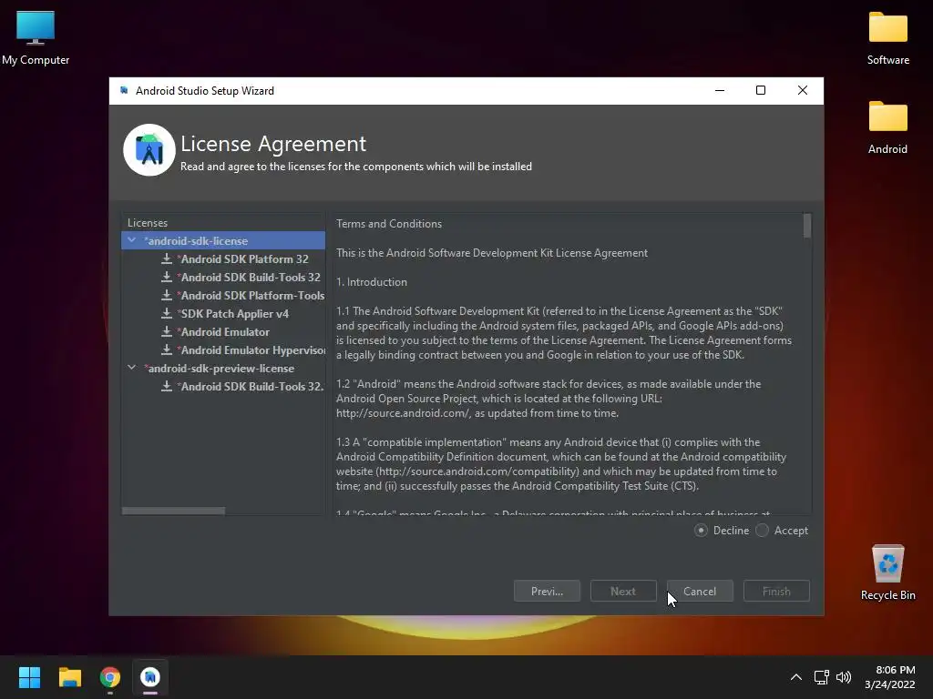Image resolution: width=933 pixels, height=699 pixels.
Task: Click Android Studio icon in the taskbar
Action: 150,677
